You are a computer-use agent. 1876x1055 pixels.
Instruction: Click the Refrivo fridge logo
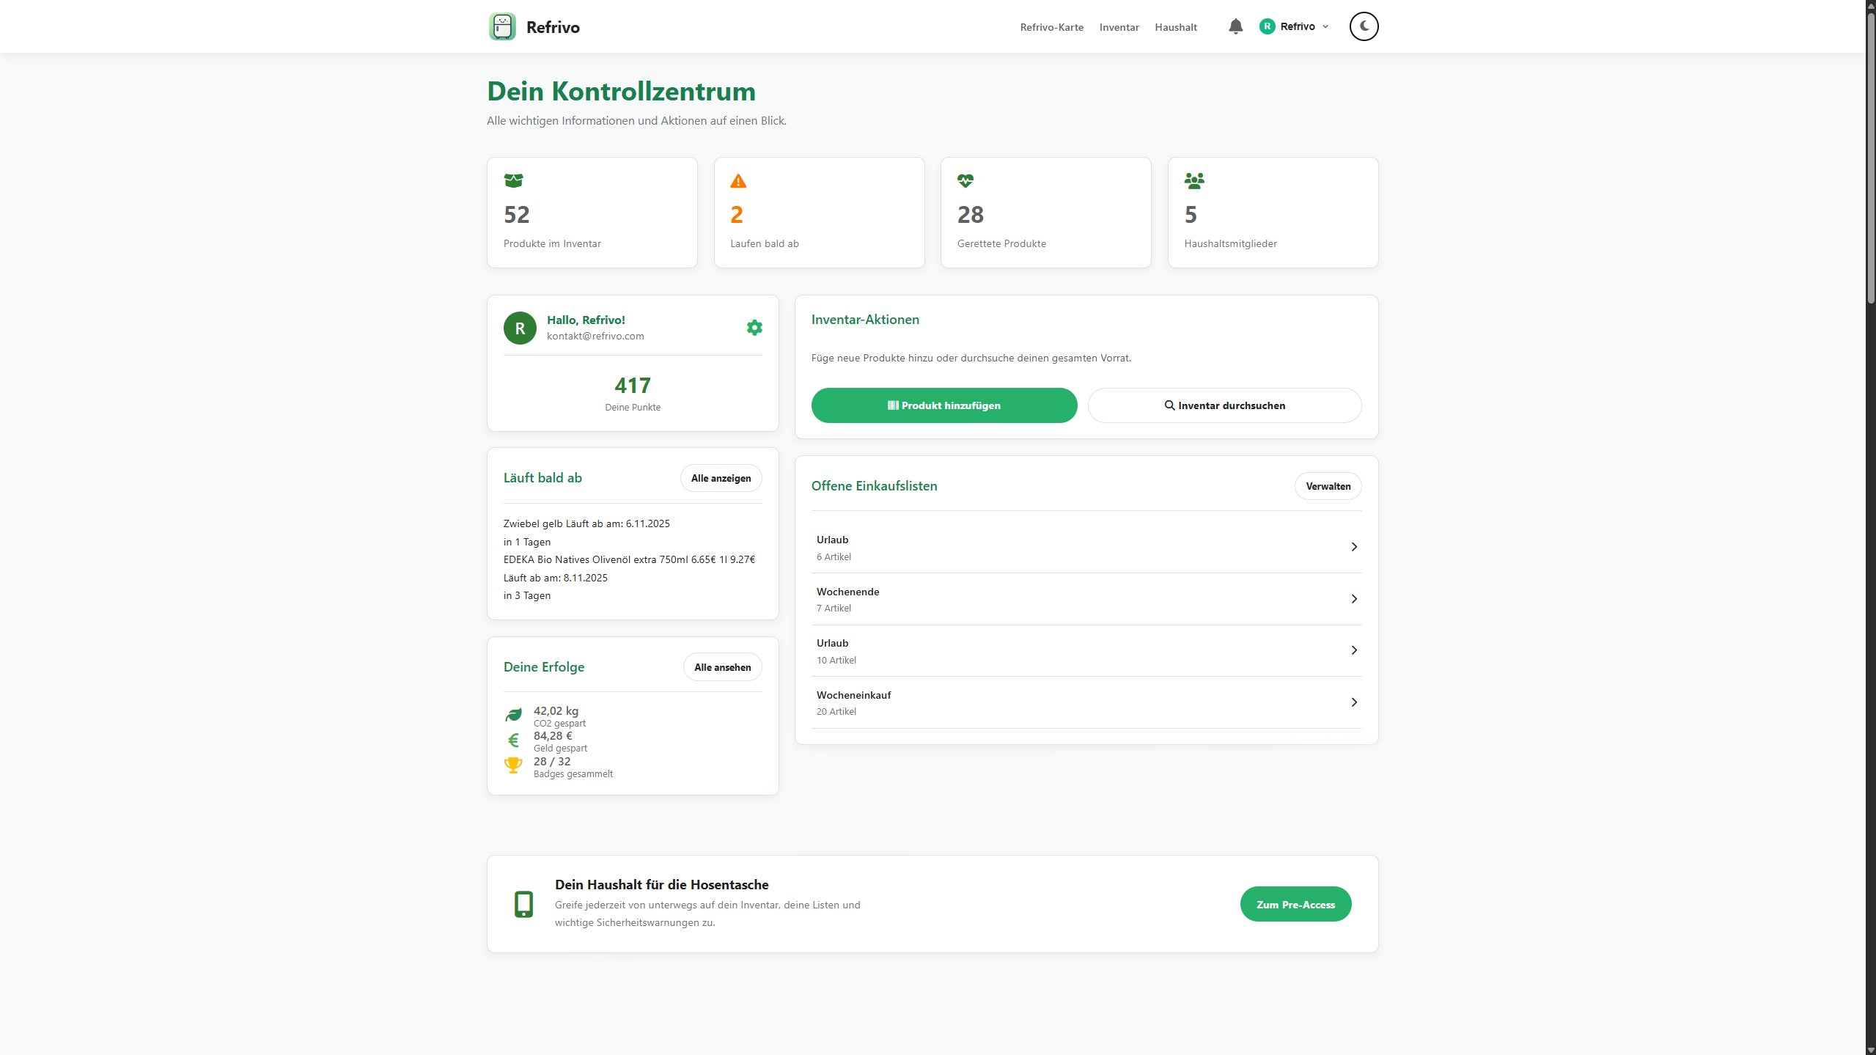[x=501, y=26]
